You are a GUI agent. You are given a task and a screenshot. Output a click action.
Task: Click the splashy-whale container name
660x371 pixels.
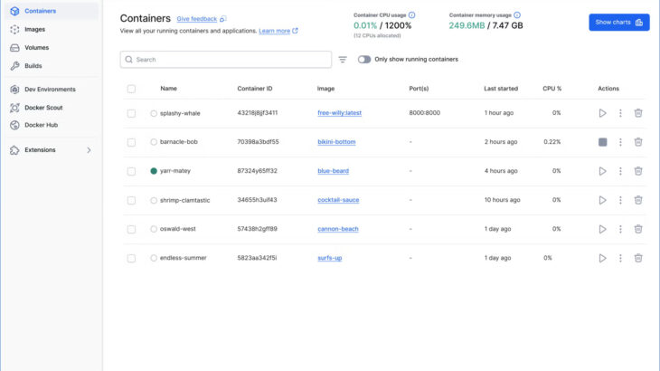(x=180, y=113)
